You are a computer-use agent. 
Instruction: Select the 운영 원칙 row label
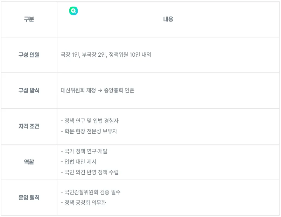point(29,198)
